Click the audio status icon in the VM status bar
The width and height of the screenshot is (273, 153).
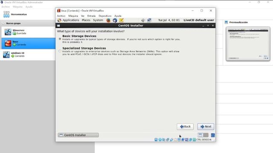pos(164,140)
